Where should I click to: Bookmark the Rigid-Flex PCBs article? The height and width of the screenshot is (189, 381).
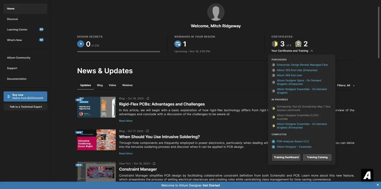click(148, 99)
